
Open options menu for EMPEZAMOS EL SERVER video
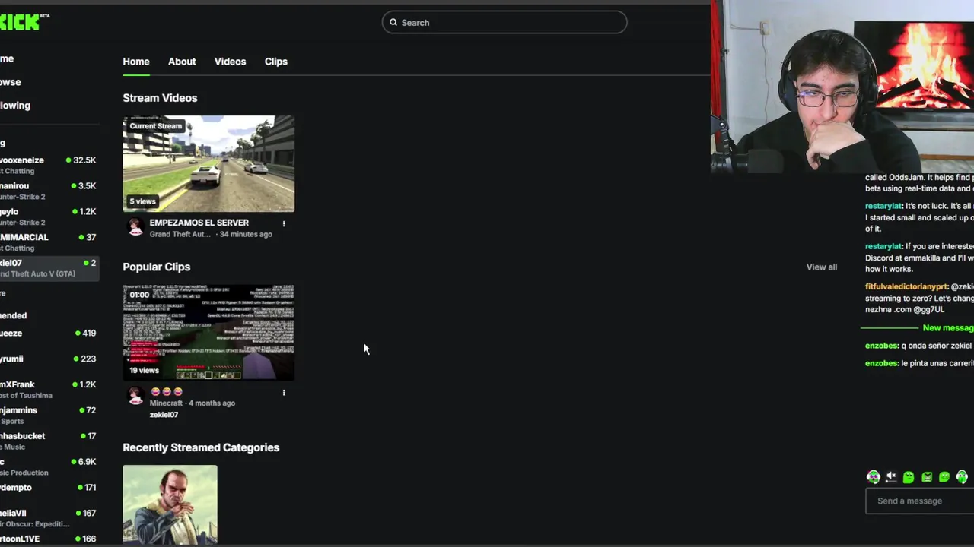[284, 224]
